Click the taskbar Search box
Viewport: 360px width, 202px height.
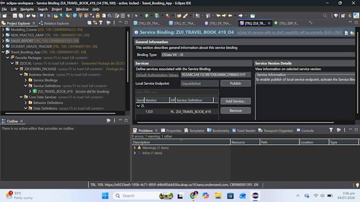point(143,196)
